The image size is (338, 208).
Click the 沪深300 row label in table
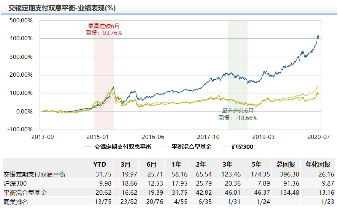(14, 184)
